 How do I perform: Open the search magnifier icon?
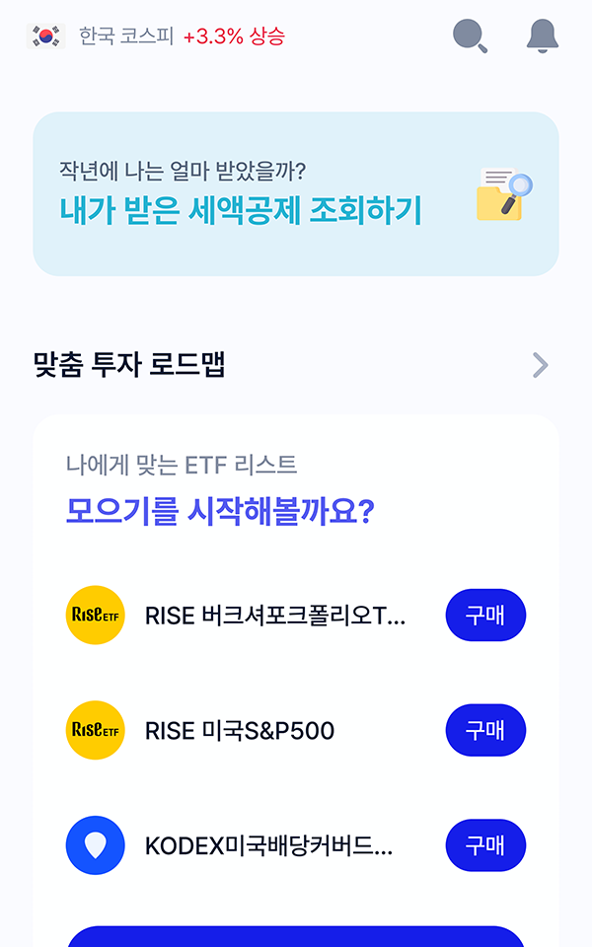coord(470,36)
